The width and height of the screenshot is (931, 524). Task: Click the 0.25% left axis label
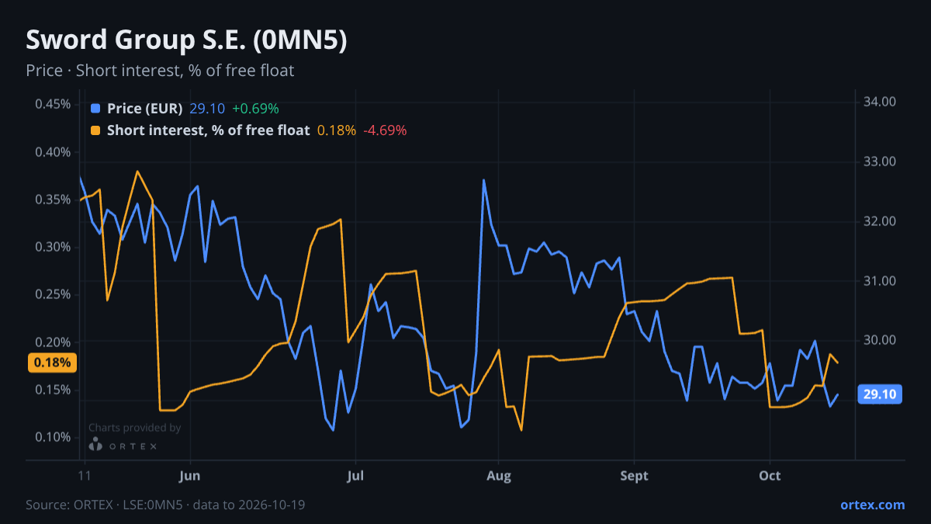(x=53, y=294)
